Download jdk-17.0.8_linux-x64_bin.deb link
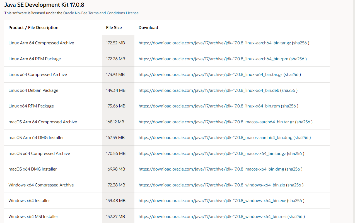This screenshot has height=223, width=355. pos(209,90)
